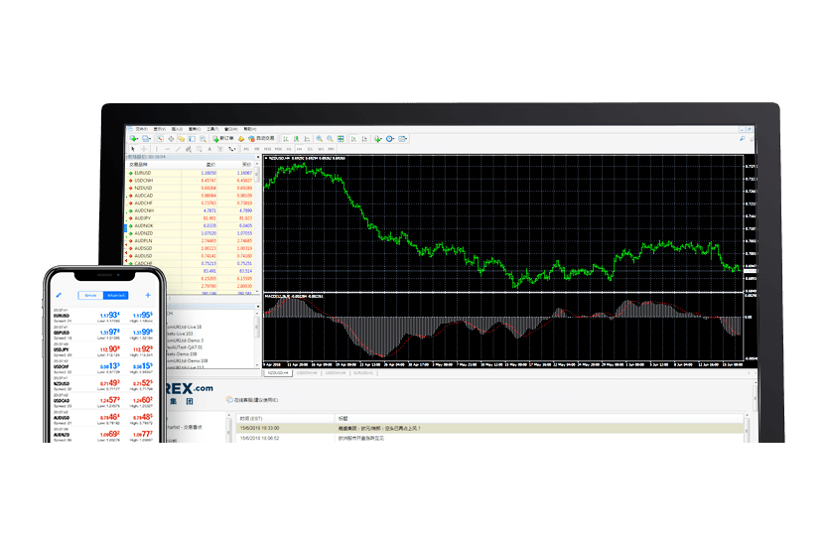Select the Advanced view on phone
The height and width of the screenshot is (546, 826).
pos(115,296)
